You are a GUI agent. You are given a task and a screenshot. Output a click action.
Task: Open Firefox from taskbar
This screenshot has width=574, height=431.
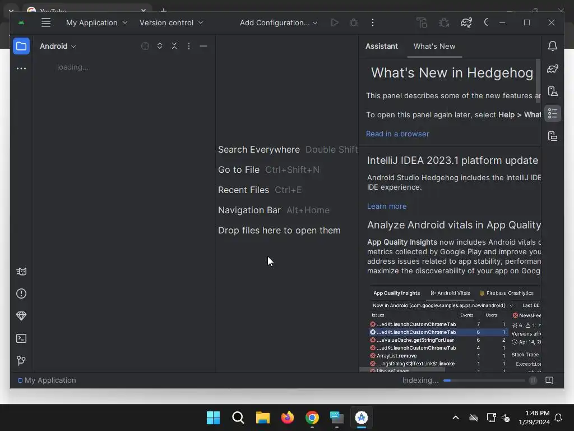pos(288,418)
